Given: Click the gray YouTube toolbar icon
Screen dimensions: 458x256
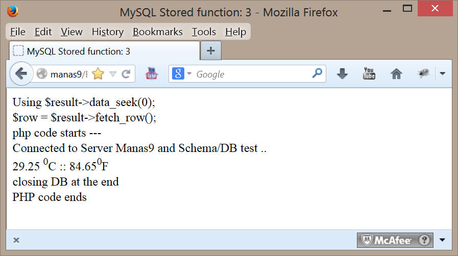Looking at the screenshot, I should pos(369,73).
